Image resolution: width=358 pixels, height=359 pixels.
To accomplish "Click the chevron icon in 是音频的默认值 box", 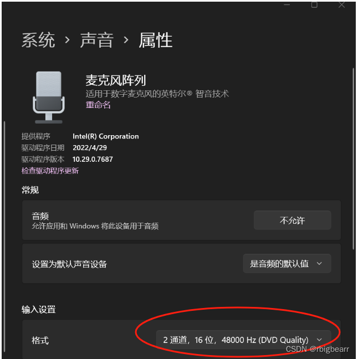I will [319, 264].
